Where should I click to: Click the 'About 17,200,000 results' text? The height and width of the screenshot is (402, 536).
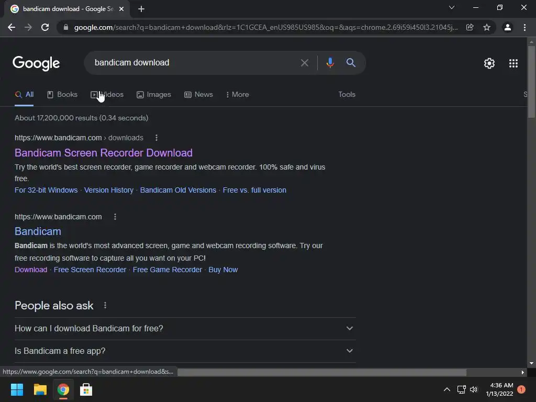tap(81, 118)
